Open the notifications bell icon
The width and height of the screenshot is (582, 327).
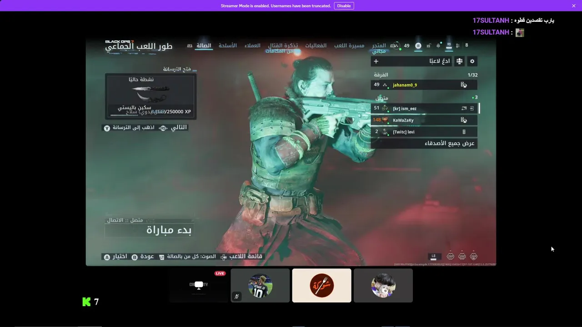point(438,45)
